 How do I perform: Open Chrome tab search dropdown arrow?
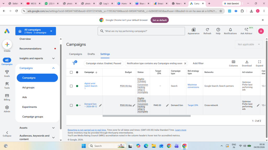[x=3, y=4]
